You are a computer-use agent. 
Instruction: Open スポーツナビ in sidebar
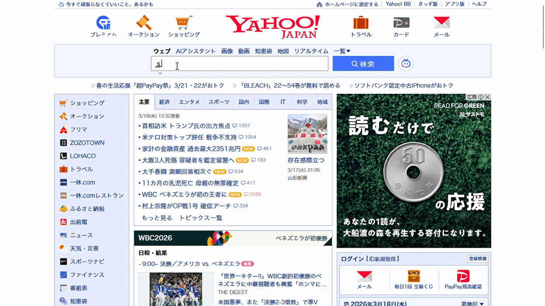pos(82,262)
